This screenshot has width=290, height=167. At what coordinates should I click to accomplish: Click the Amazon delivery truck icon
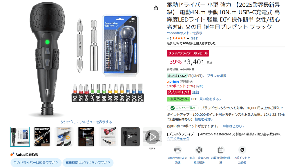click(177, 150)
